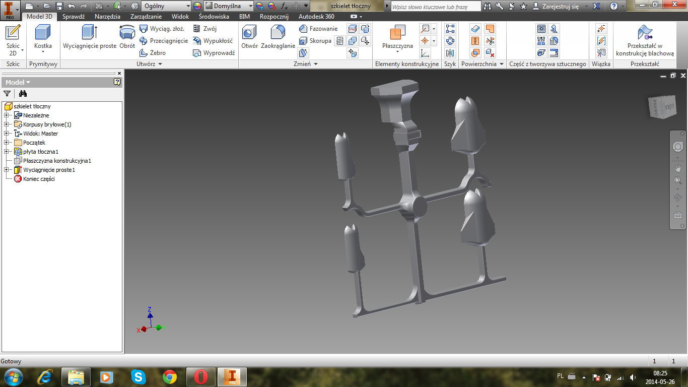This screenshot has height=387, width=688.
Task: Select the Przeciągnięcie sweep tool
Action: click(x=163, y=41)
